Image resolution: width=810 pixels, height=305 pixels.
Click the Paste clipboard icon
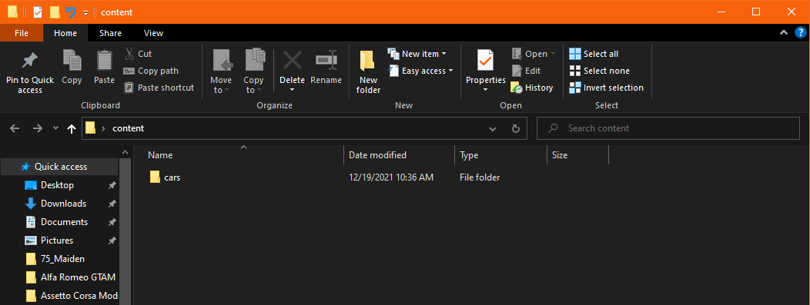[105, 60]
